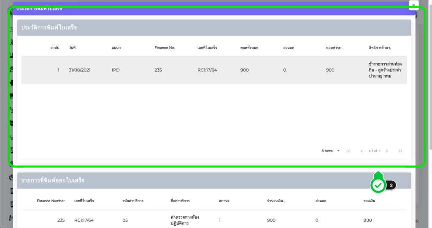Screen dimensions: 432x228
Task: Sort by แผนก column header
Action: tap(116, 48)
